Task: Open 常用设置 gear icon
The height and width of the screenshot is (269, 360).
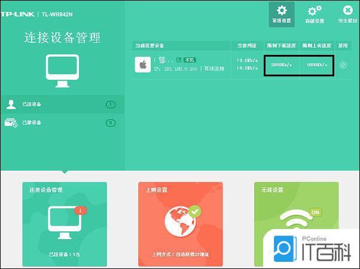Action: click(282, 11)
